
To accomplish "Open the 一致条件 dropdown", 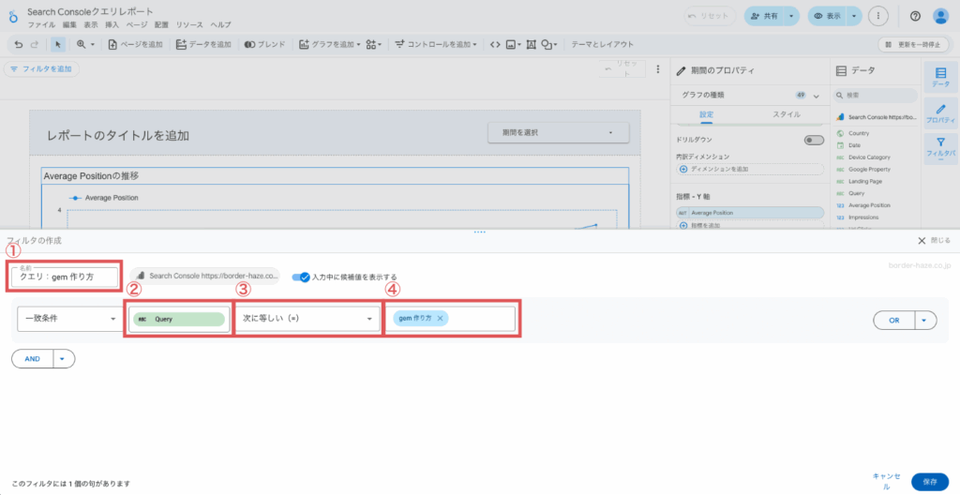I will point(69,319).
